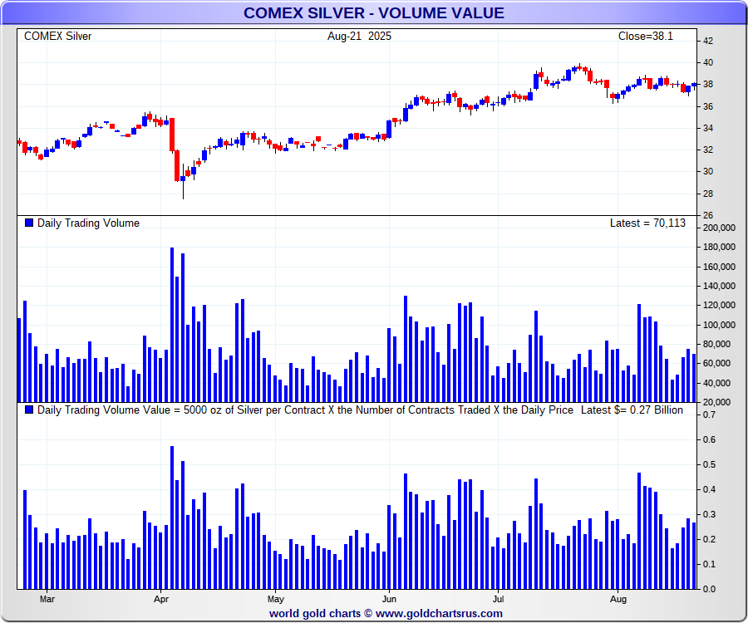Click the COMEX Silver label in price panel
748x623 pixels.
(58, 36)
